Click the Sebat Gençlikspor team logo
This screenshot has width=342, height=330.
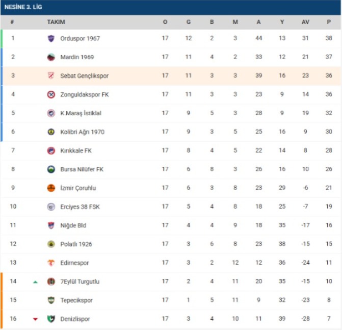click(x=51, y=76)
